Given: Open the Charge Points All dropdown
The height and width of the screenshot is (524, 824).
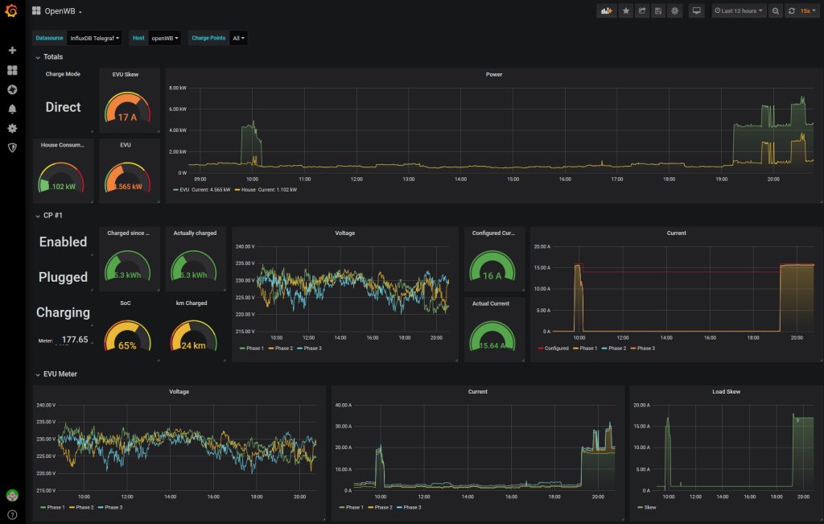Looking at the screenshot, I should (238, 38).
